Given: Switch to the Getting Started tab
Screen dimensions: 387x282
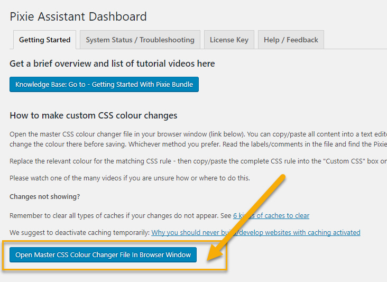Looking at the screenshot, I should click(44, 40).
